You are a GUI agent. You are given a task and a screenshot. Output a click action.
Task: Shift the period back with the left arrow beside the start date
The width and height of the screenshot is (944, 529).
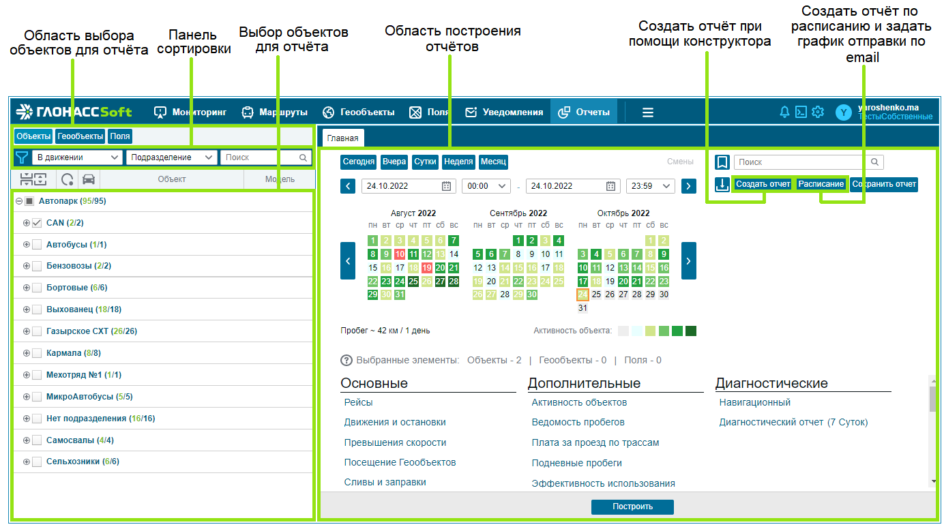[x=347, y=185]
